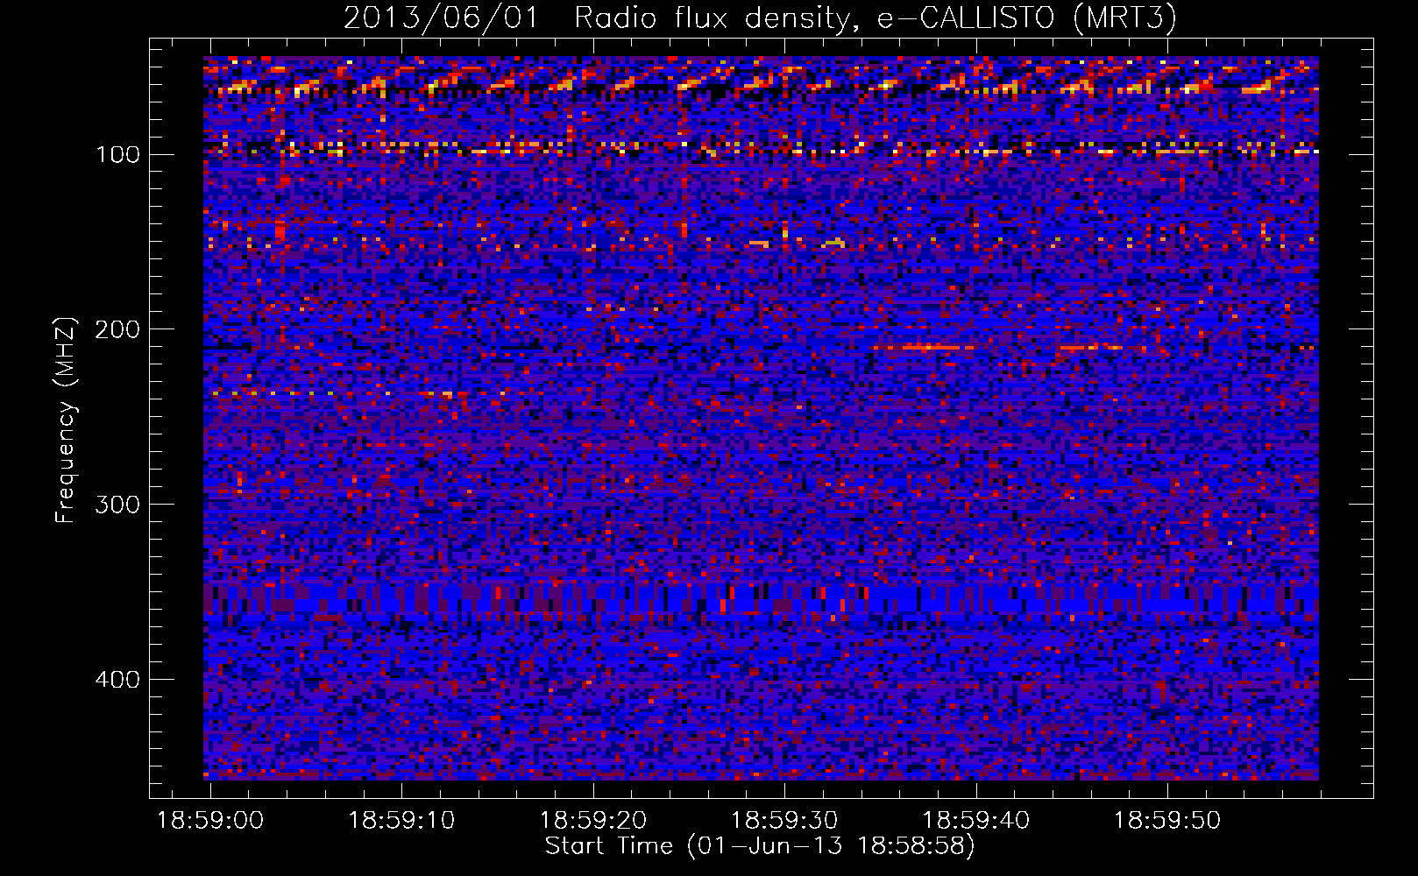The image size is (1418, 876).
Task: Click the frequency tick label '300'
Action: tap(117, 505)
